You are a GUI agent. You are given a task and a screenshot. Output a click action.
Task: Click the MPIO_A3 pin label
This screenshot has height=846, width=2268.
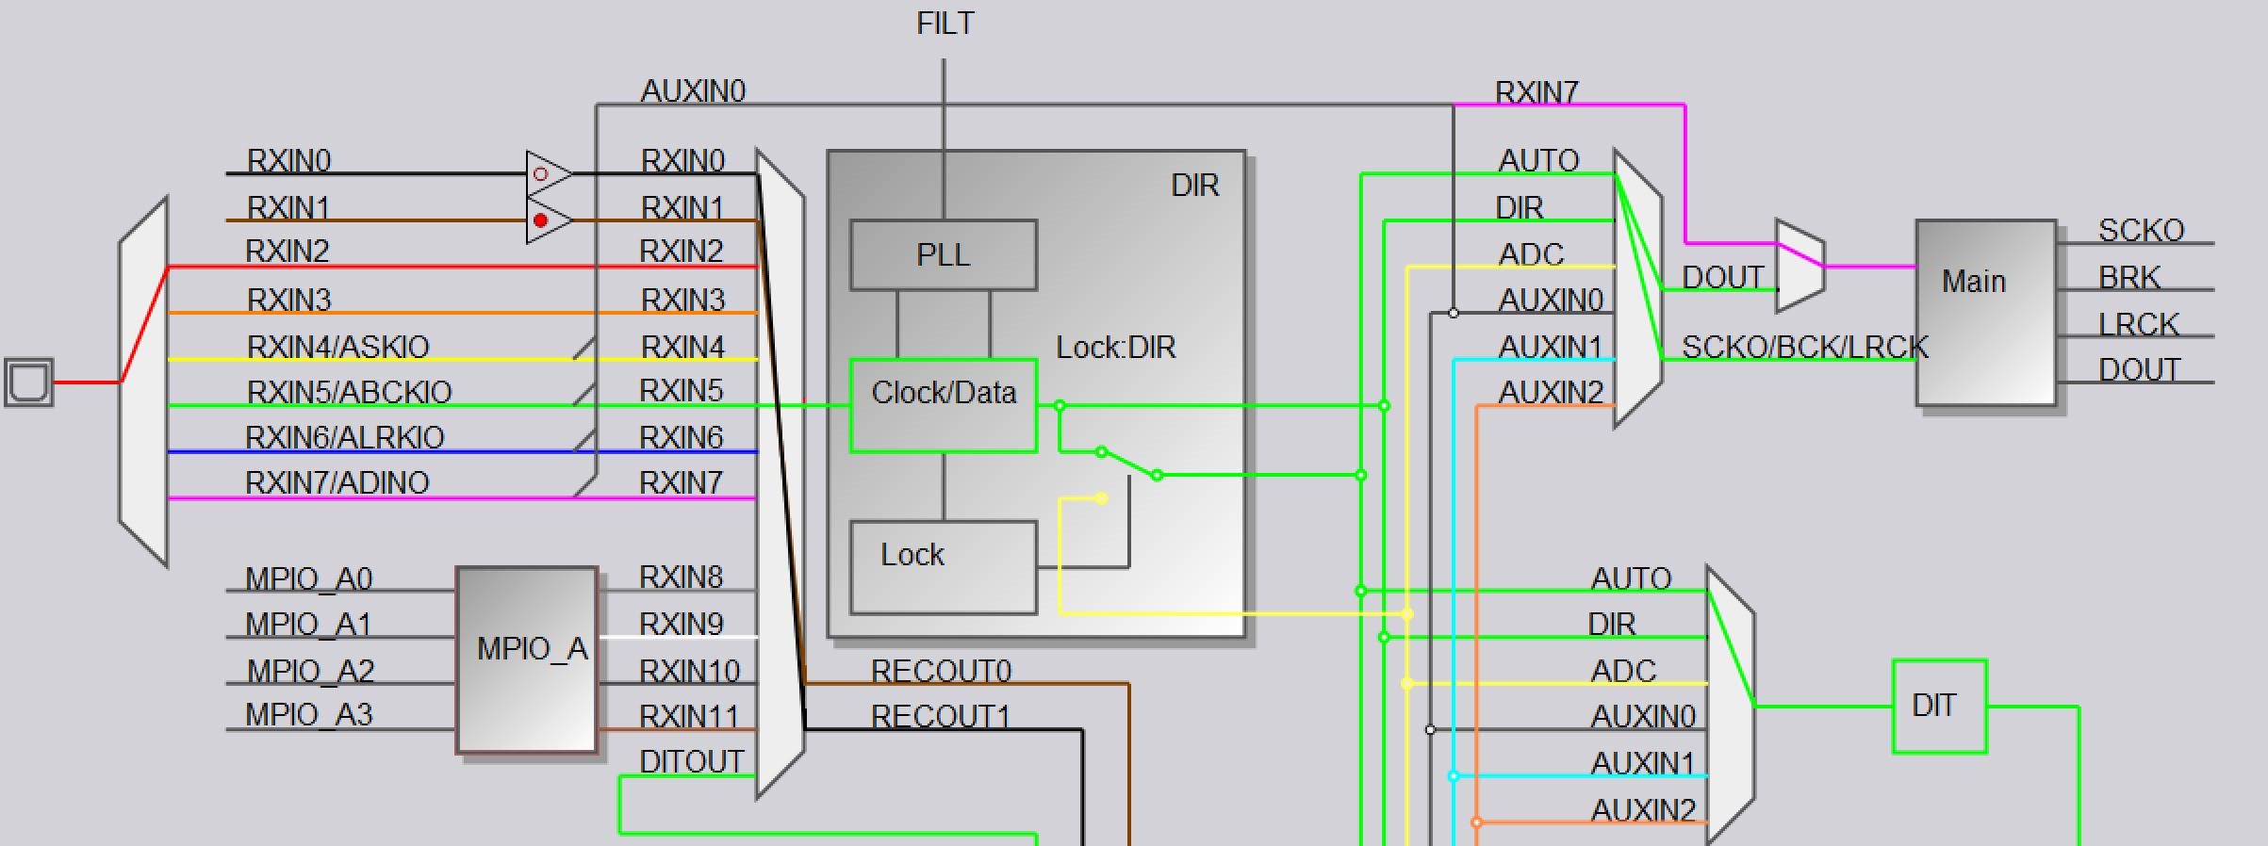309,715
